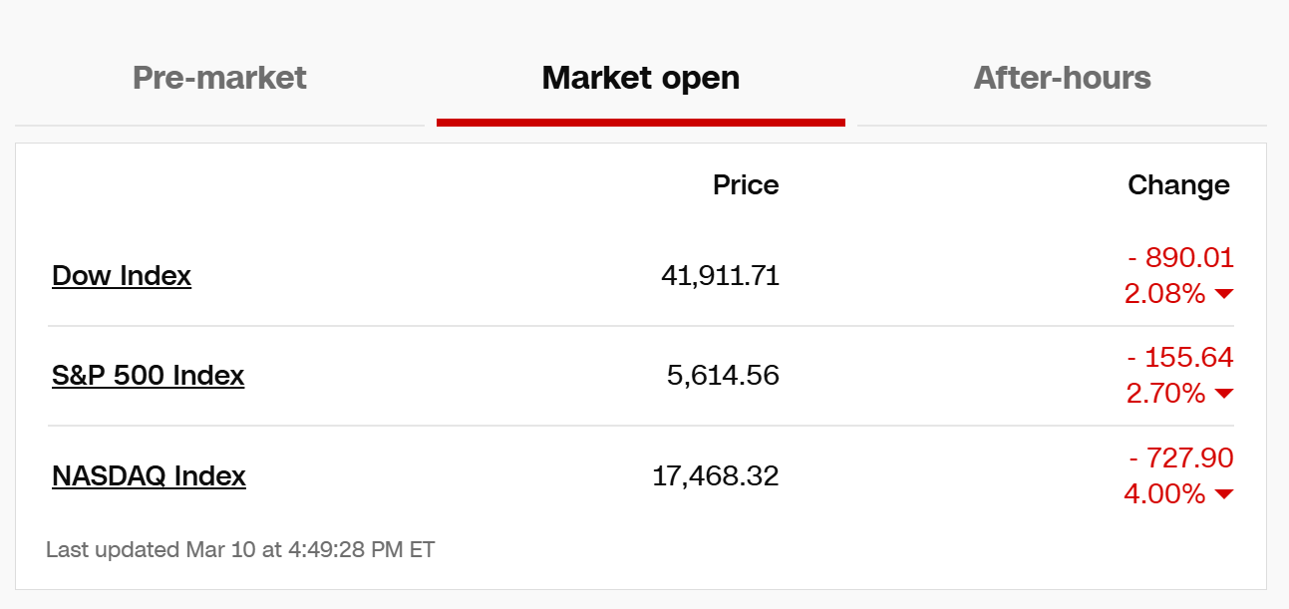This screenshot has height=609, width=1289.
Task: Click the S&P 500 price 5,614.56
Action: 723,375
